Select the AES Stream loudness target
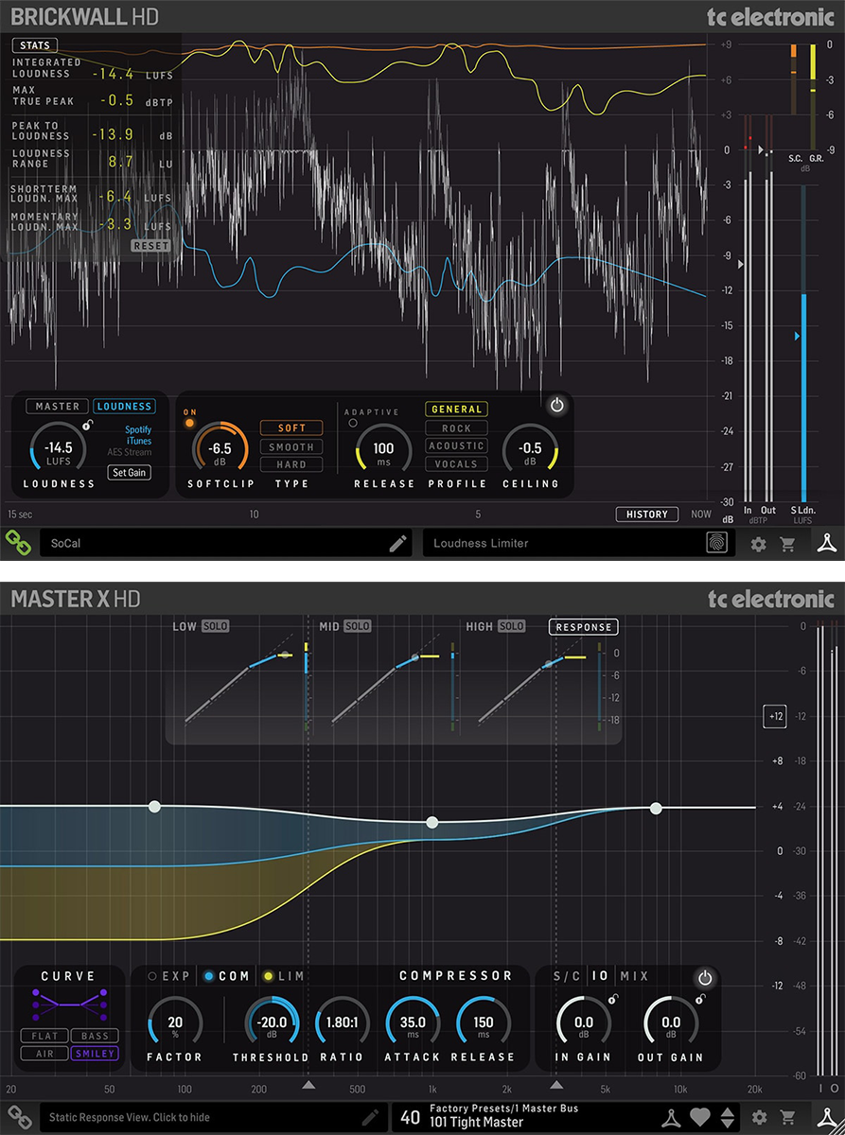The image size is (845, 1135). tap(130, 452)
